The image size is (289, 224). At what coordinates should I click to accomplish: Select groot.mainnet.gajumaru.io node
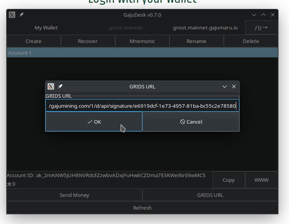(205, 28)
